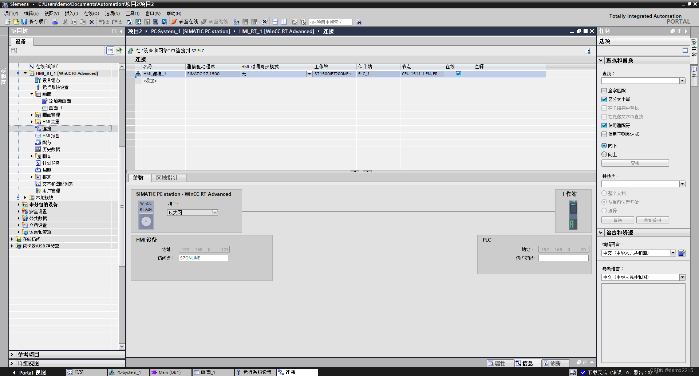Viewport: 699px width, 376px height.
Task: Click the cross-references toolbar icon
Action: [x=265, y=22]
